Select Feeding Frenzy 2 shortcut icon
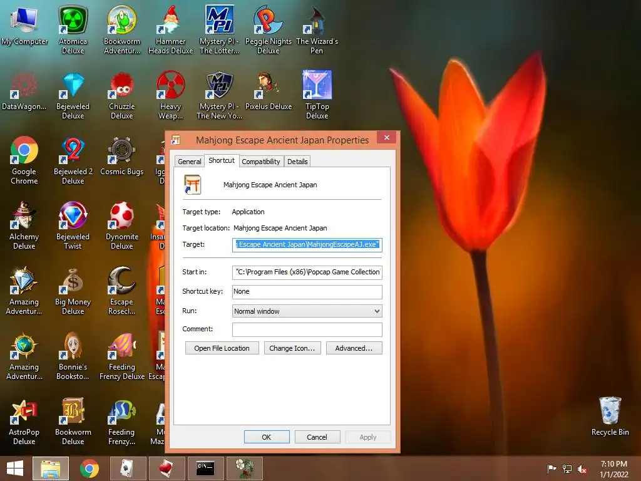This screenshot has width=641, height=481. (122, 421)
